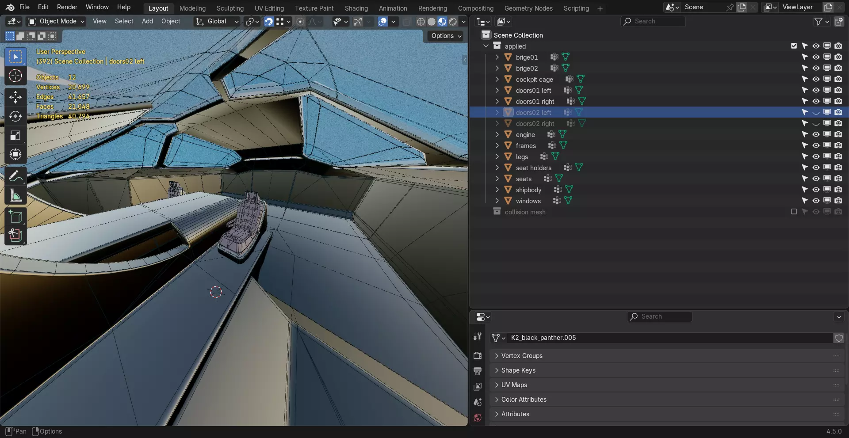This screenshot has height=438, width=849.
Task: Open the Render menu
Action: click(67, 7)
